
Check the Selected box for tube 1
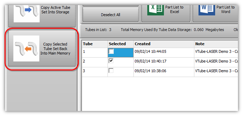(x=111, y=52)
